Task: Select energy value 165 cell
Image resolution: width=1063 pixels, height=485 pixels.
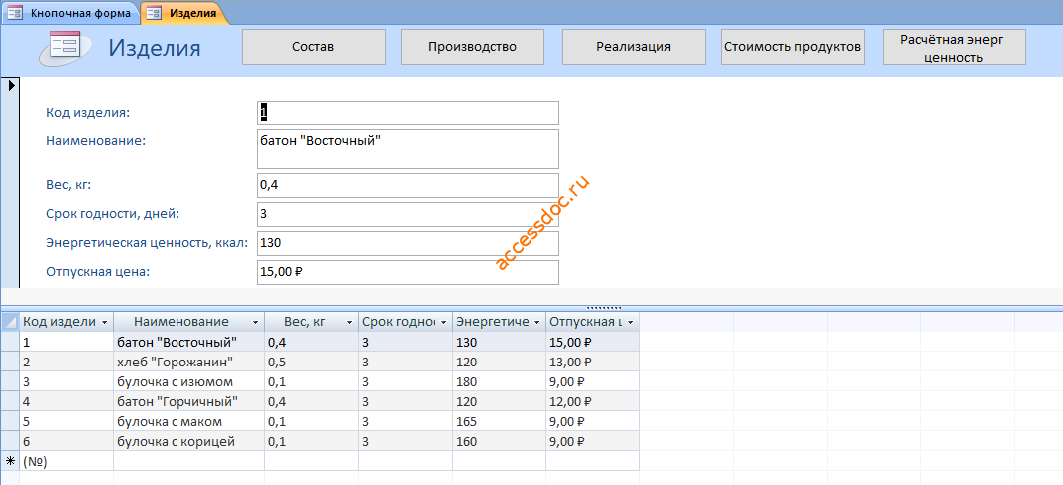Action: [x=499, y=421]
